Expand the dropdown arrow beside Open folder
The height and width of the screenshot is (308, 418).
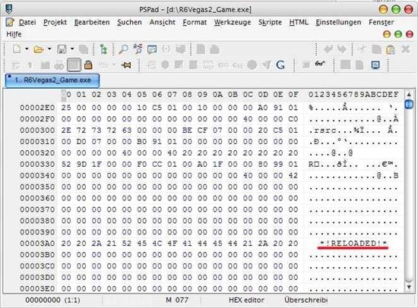pyautogui.click(x=49, y=49)
